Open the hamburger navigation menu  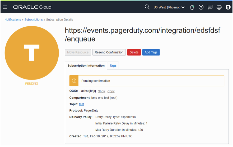click(x=5, y=7)
